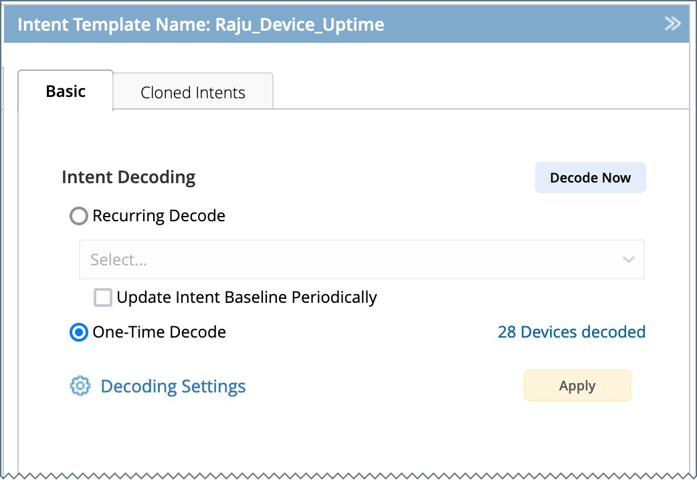
Task: Select the Recurring Decode radio button
Action: pos(79,216)
